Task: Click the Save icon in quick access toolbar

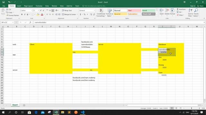Action: [x=4, y=2]
